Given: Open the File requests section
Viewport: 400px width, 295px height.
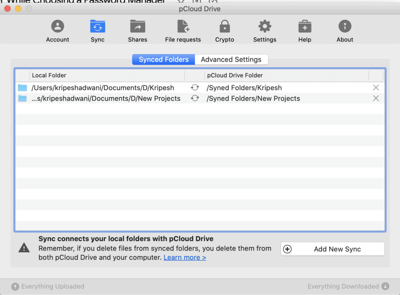Looking at the screenshot, I should [x=183, y=31].
